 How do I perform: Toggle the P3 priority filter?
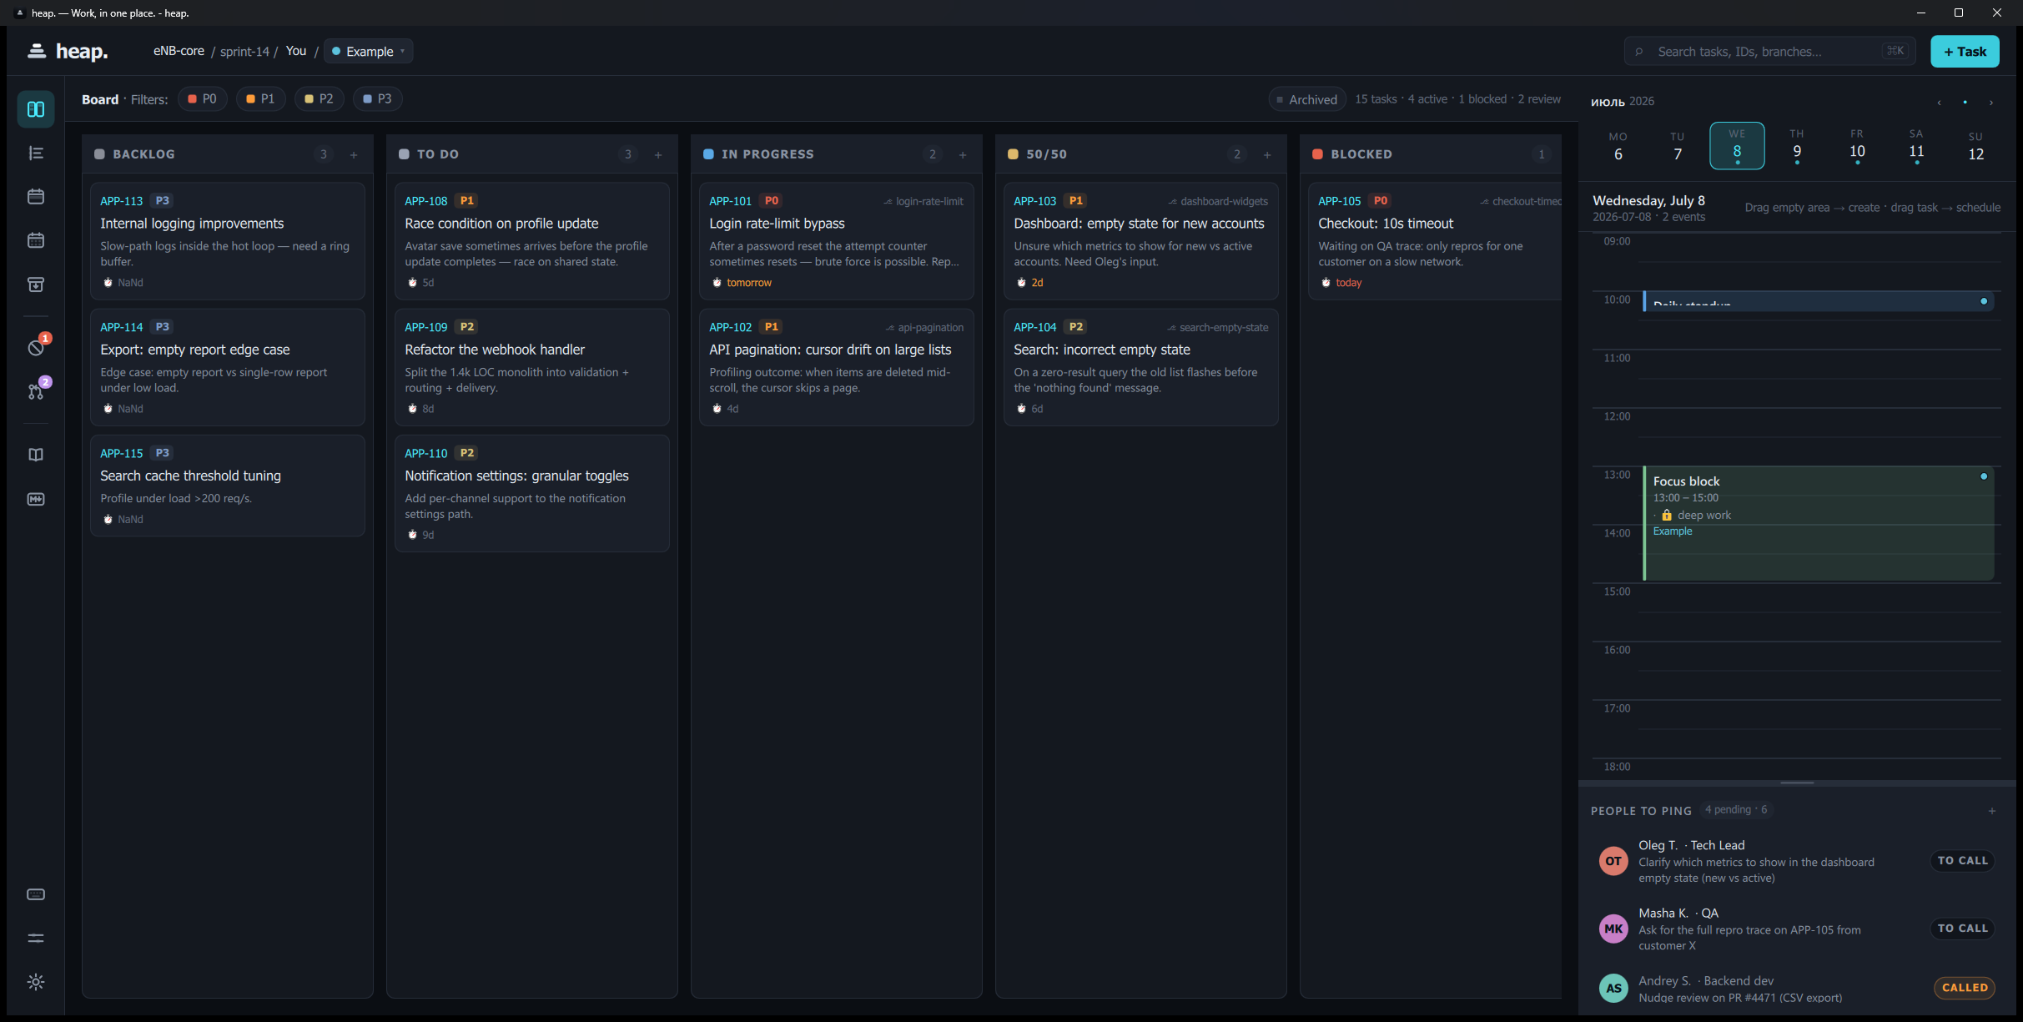pos(378,98)
